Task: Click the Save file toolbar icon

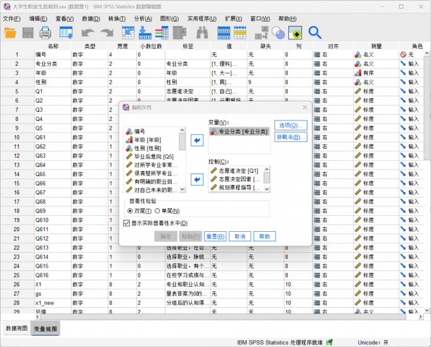Action: coord(28,33)
